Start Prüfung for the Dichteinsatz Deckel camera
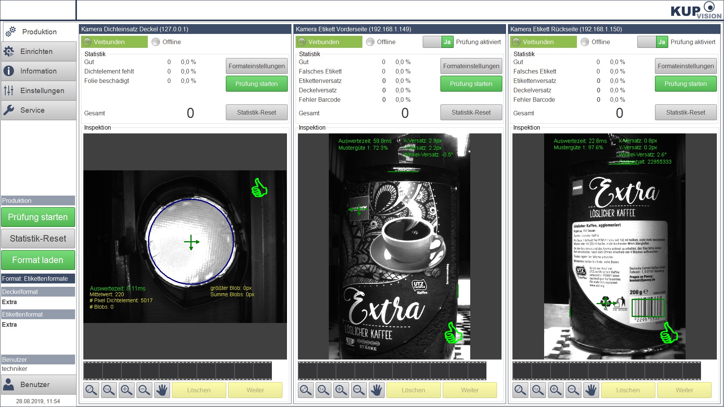 click(257, 84)
